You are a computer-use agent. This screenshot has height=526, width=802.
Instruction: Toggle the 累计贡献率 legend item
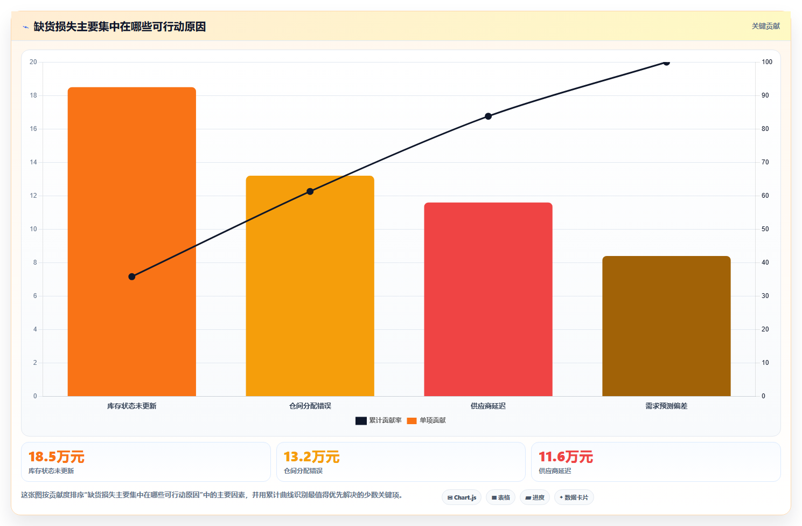click(378, 420)
